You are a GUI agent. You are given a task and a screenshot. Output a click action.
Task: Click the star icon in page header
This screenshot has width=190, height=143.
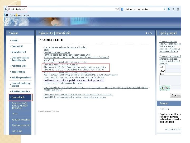pyautogui.click(x=146, y=33)
